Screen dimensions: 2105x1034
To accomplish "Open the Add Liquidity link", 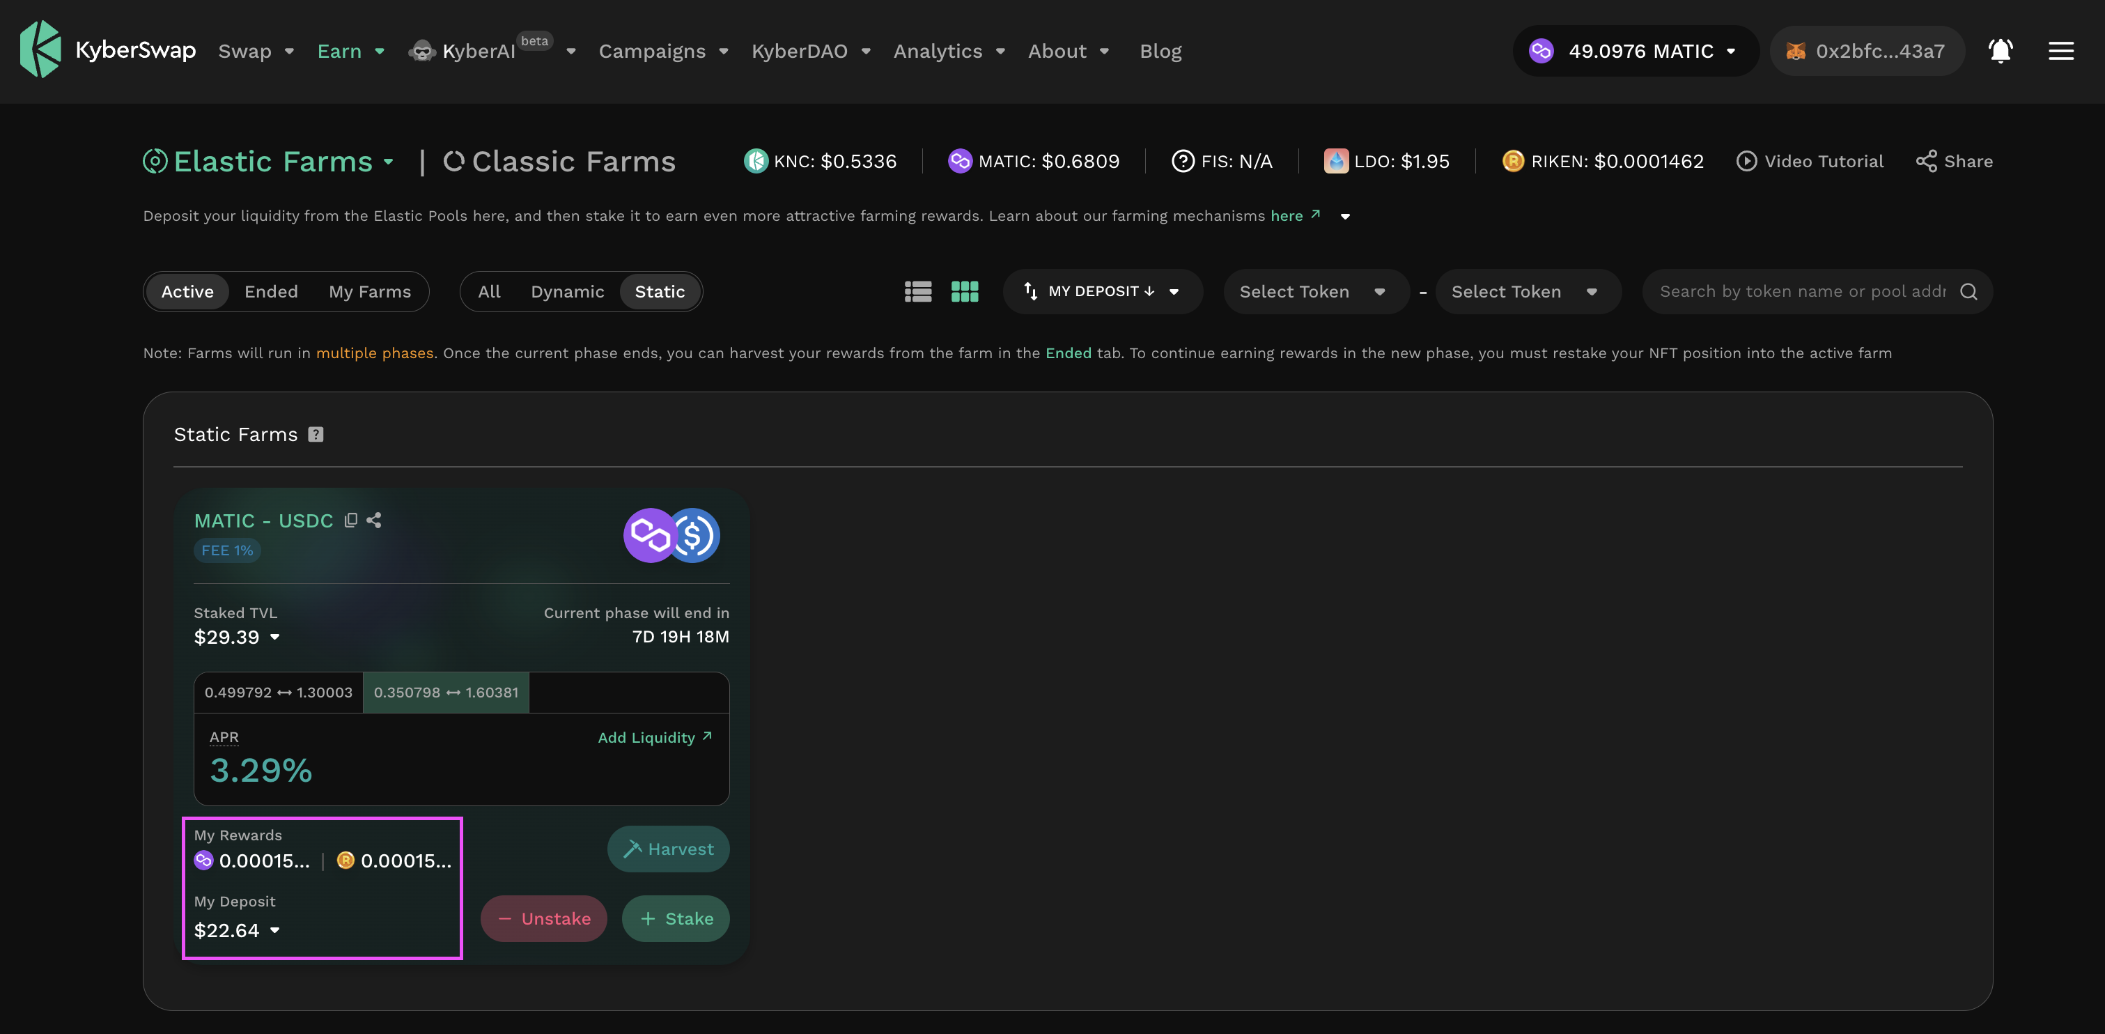I will [655, 737].
